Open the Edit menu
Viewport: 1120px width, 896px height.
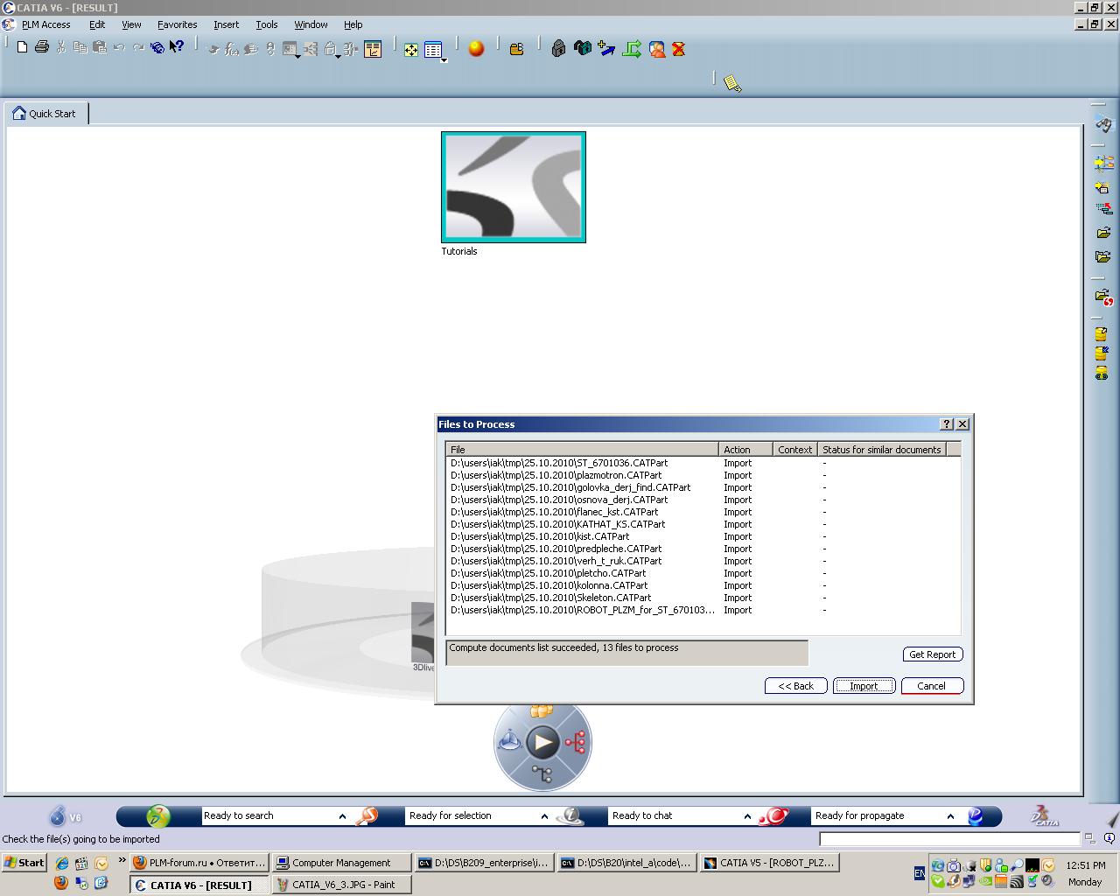coord(97,24)
